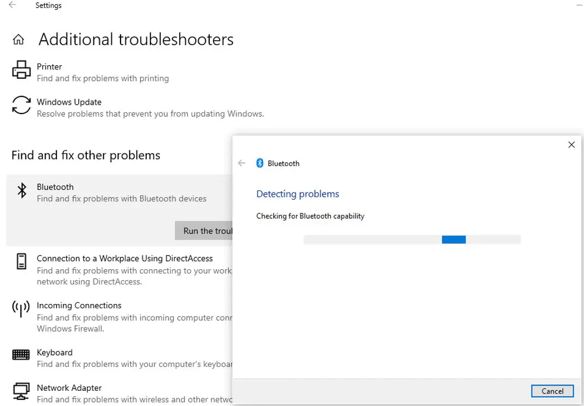The image size is (584, 406).
Task: Select the Windows Update sync icon
Action: coord(21,105)
